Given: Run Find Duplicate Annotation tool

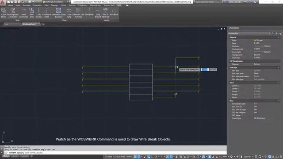Looking at the screenshot, I should [x=13, y=13].
